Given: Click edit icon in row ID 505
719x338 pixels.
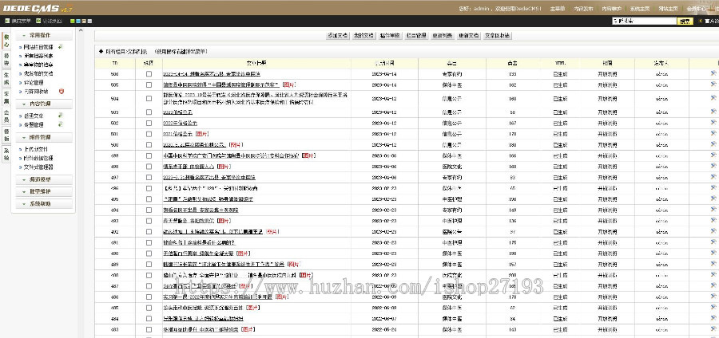Looking at the screenshot, I should pyautogui.click(x=713, y=84).
